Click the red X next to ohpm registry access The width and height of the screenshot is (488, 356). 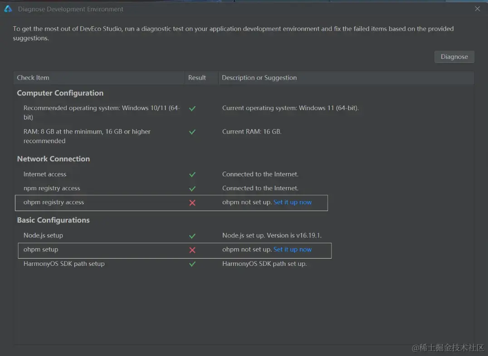[192, 203]
